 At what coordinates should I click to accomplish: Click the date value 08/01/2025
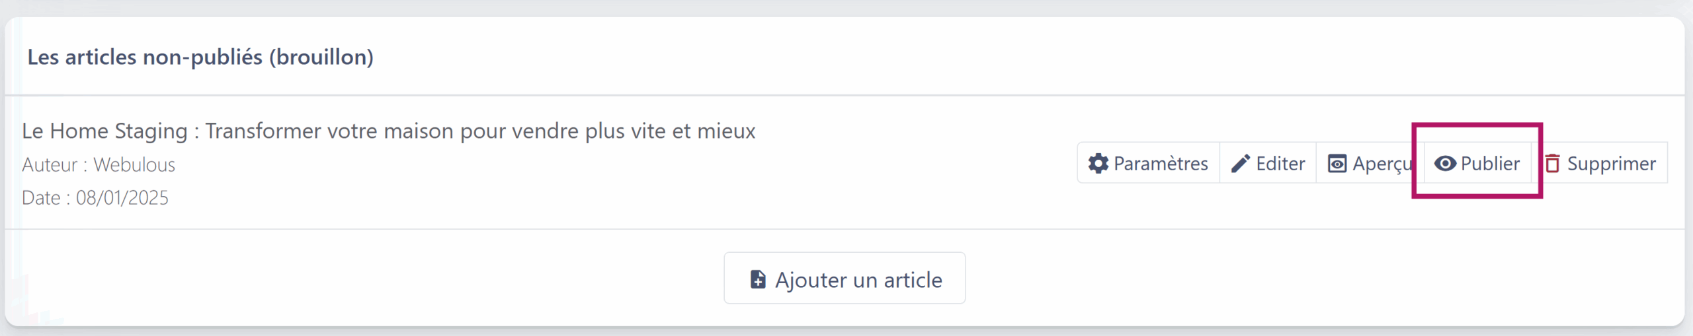122,197
